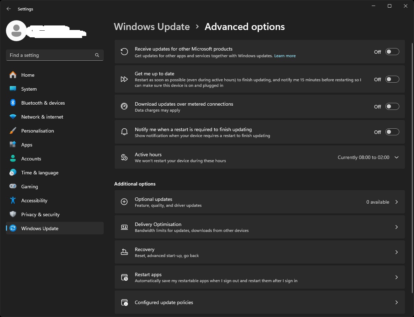Open Configured update policies chevron arrow

(x=396, y=302)
